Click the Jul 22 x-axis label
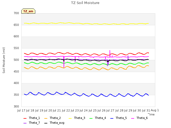This screenshot has width=171, height=128. [66, 110]
